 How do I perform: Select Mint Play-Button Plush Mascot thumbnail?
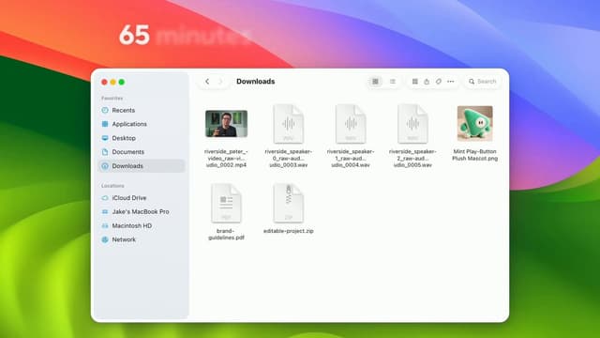475,123
